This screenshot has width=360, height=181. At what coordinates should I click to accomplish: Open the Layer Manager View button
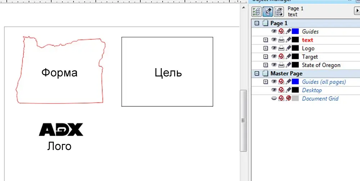[279, 12]
